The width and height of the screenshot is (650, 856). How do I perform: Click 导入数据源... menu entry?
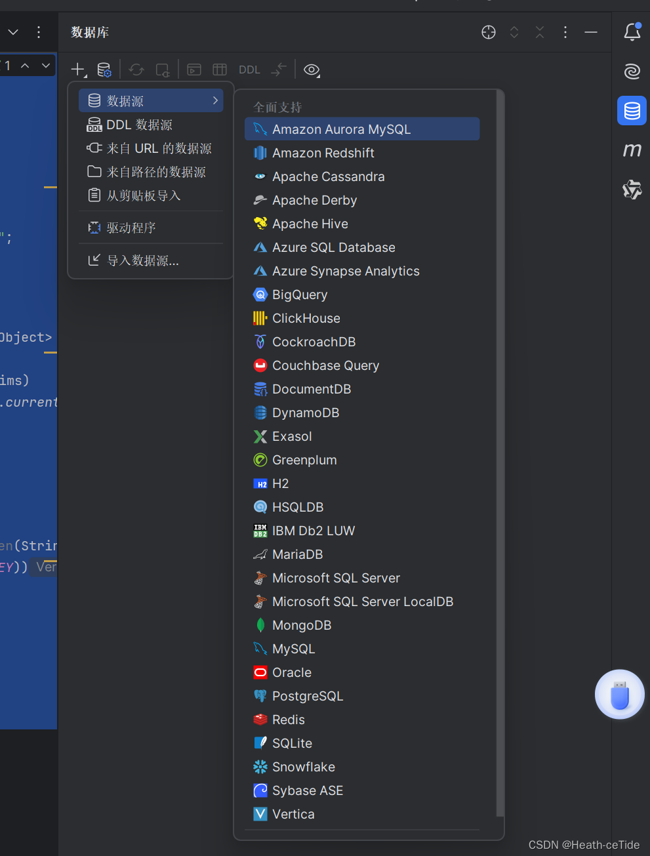point(151,260)
